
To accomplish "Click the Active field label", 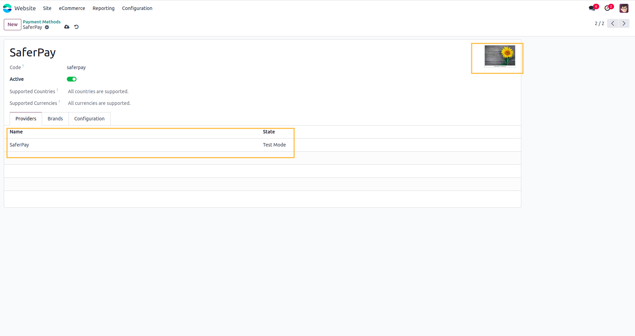I will point(17,79).
